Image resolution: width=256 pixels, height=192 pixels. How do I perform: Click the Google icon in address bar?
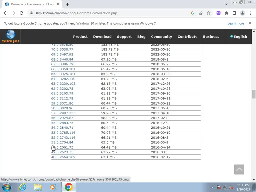pyautogui.click(x=192, y=13)
